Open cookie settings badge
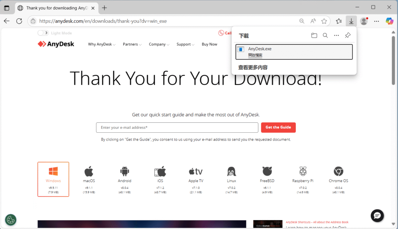 10,220
